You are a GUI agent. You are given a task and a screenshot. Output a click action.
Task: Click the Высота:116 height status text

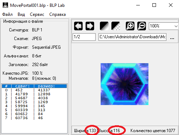109,131
